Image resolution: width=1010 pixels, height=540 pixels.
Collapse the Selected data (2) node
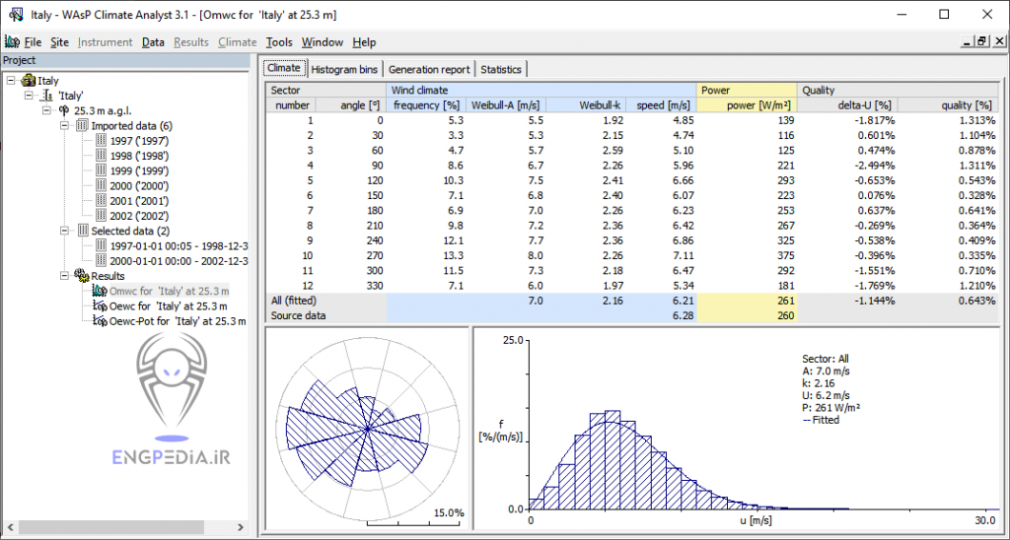(x=64, y=231)
